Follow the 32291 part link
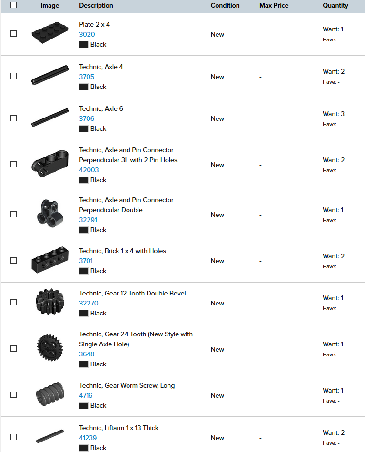This screenshot has width=365, height=452. pyautogui.click(x=88, y=220)
